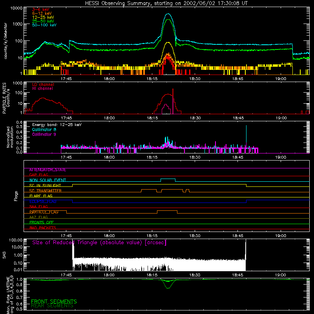Click the SAS axis label
The width and height of the screenshot is (314, 314).
tap(4, 255)
